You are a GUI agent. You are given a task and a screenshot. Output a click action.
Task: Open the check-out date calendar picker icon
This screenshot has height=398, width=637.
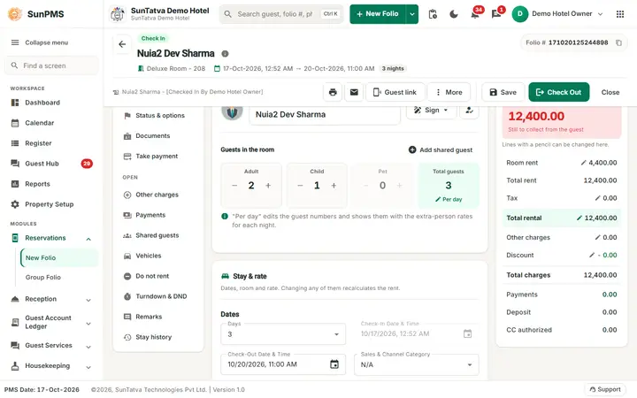coord(334,364)
